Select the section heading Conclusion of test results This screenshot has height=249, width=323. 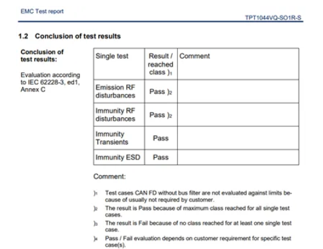(x=70, y=36)
